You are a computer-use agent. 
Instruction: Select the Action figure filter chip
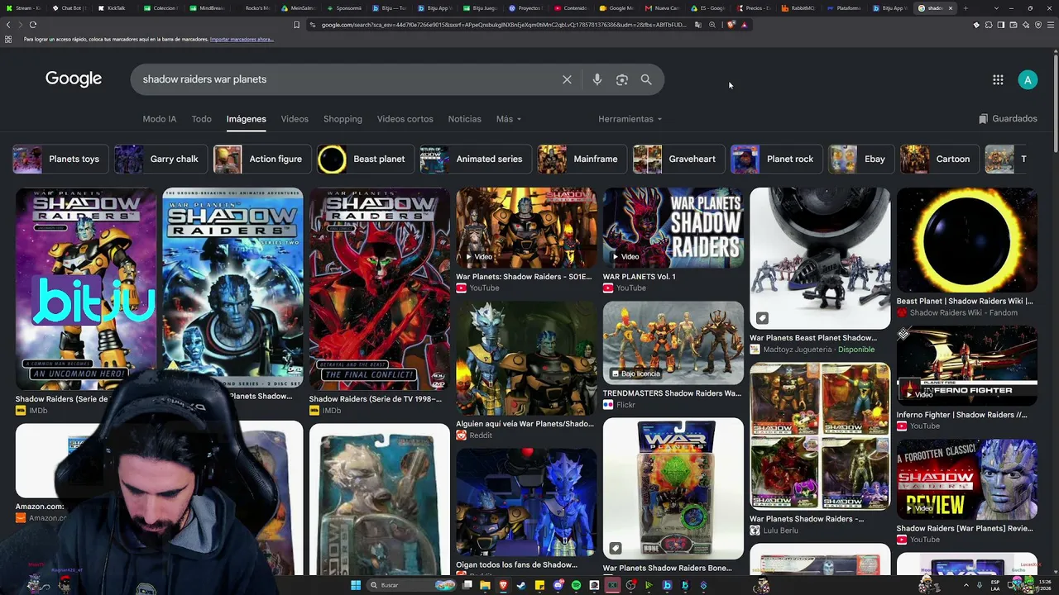click(261, 159)
